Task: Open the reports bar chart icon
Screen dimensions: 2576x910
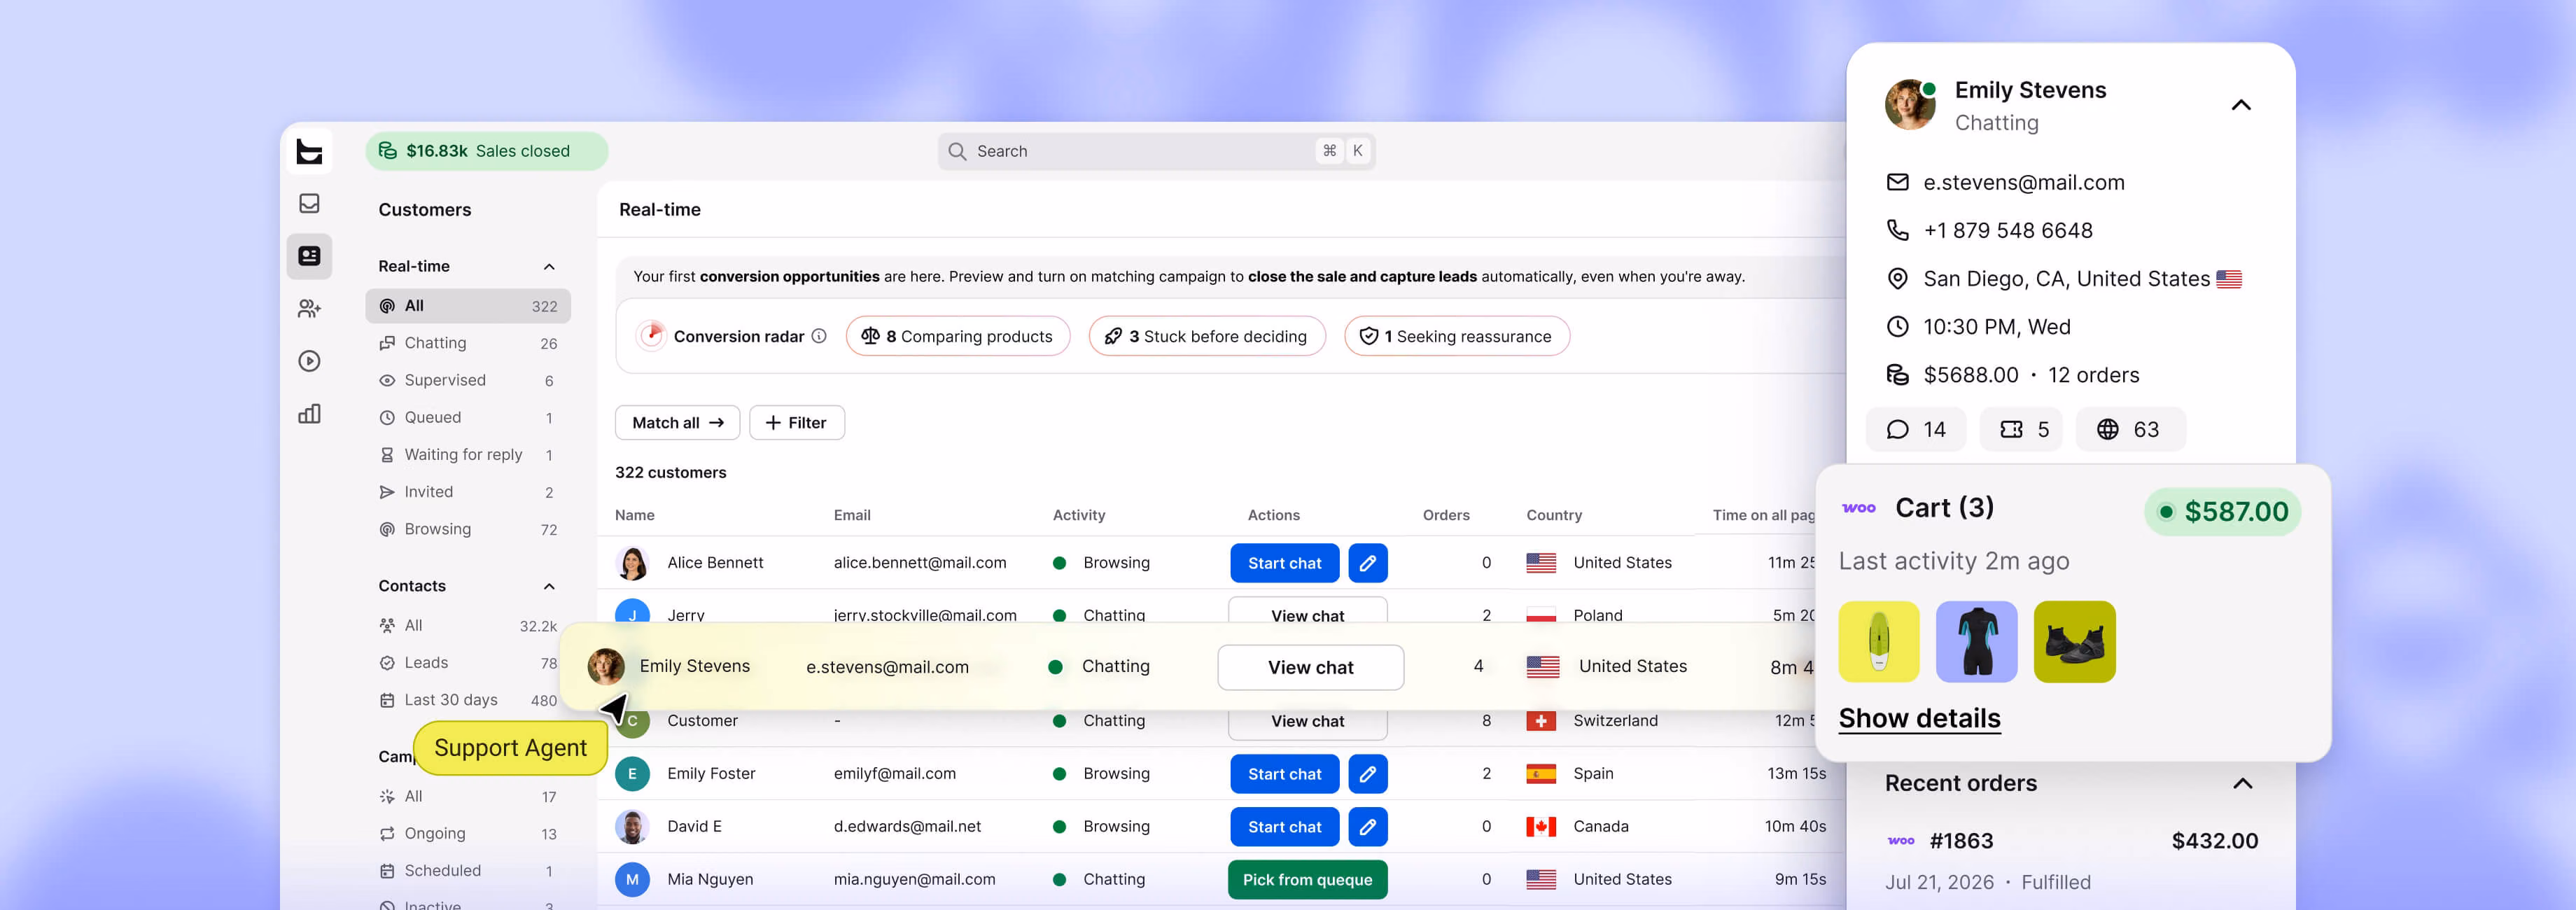Action: click(x=309, y=413)
